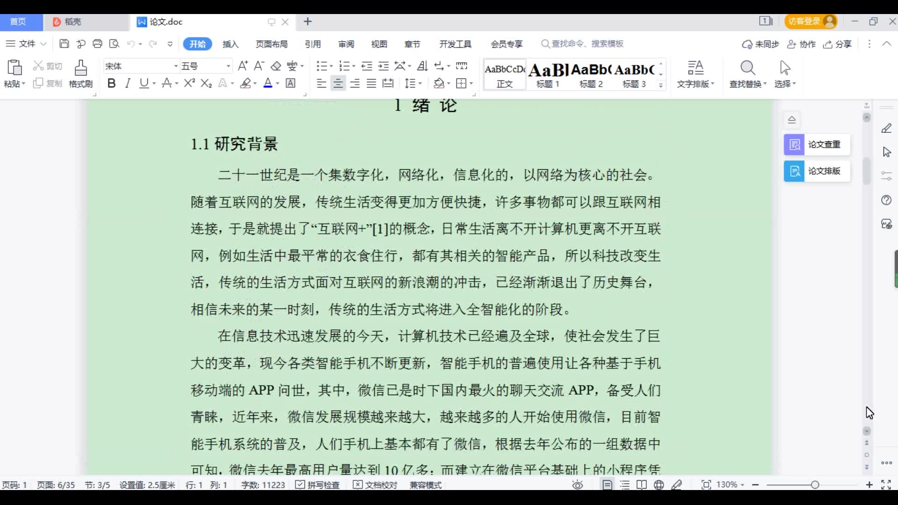Toggle the 拼写检查 spell check option
Screen dimensions: 898x505
click(318, 485)
